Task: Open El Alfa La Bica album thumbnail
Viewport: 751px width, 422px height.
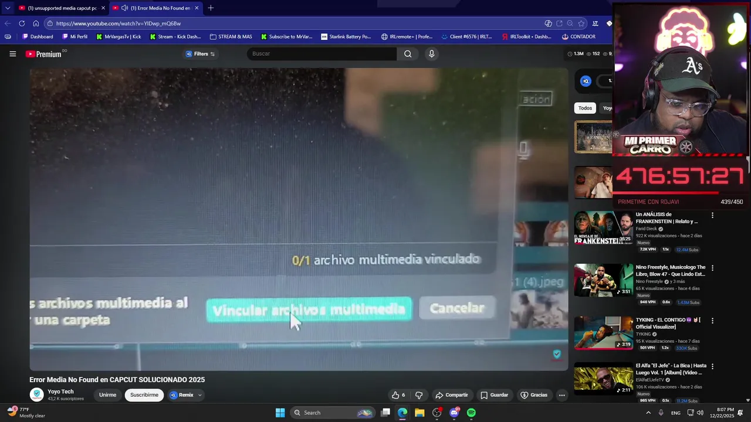Action: (603, 379)
